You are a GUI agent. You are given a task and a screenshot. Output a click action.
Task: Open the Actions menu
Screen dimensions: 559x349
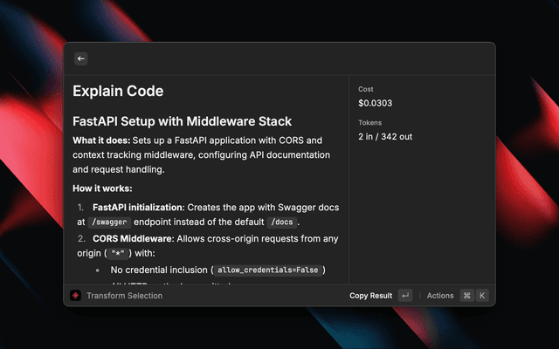point(440,296)
